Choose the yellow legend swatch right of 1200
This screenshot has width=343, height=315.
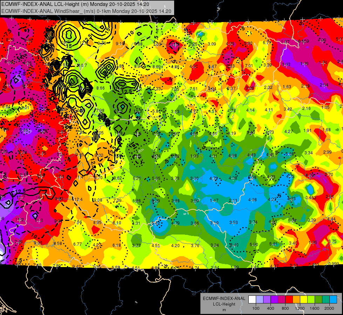[x=304, y=300]
